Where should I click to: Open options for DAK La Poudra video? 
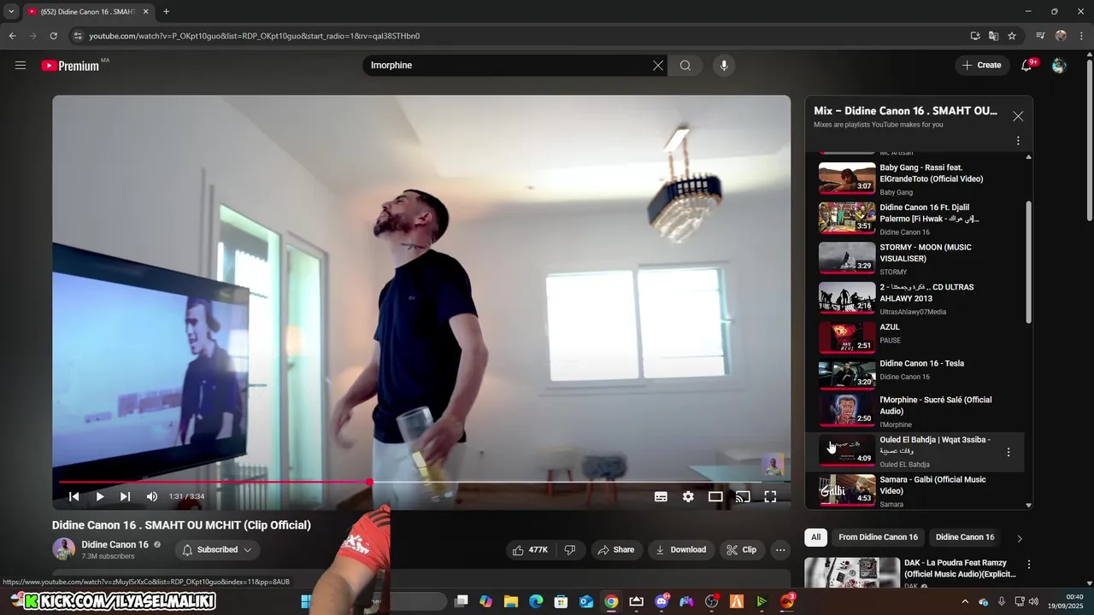tap(1029, 565)
